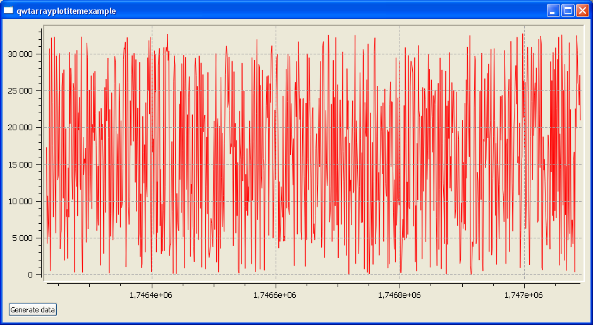Click the 25 000 y-axis label
Screen dimensions: 593x325
[20, 91]
